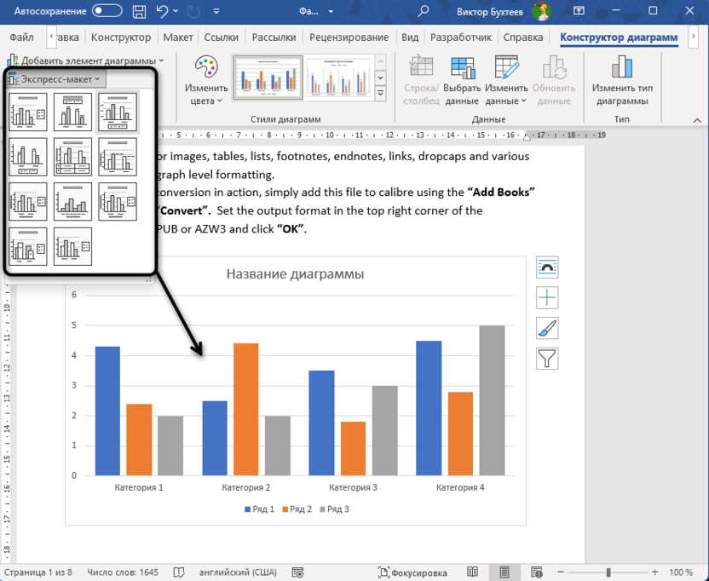
Task: Click the английский (США) language indicator
Action: click(238, 572)
